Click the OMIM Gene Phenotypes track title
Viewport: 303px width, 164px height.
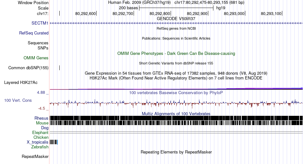point(176,54)
